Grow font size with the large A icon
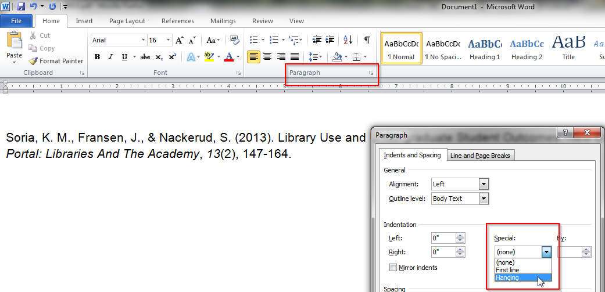605x292 pixels. point(180,40)
